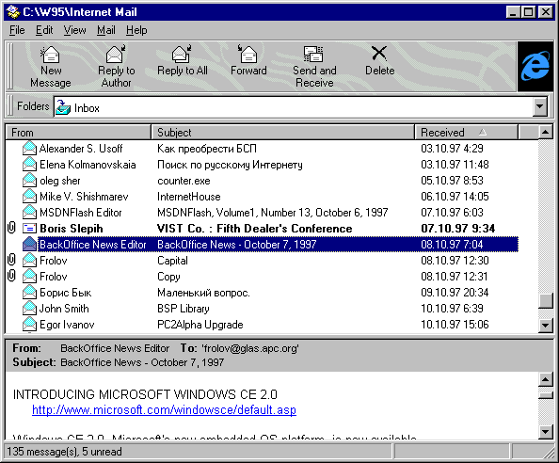Click the envelope icon for Борис Бык
This screenshot has width=559, height=463.
click(29, 293)
